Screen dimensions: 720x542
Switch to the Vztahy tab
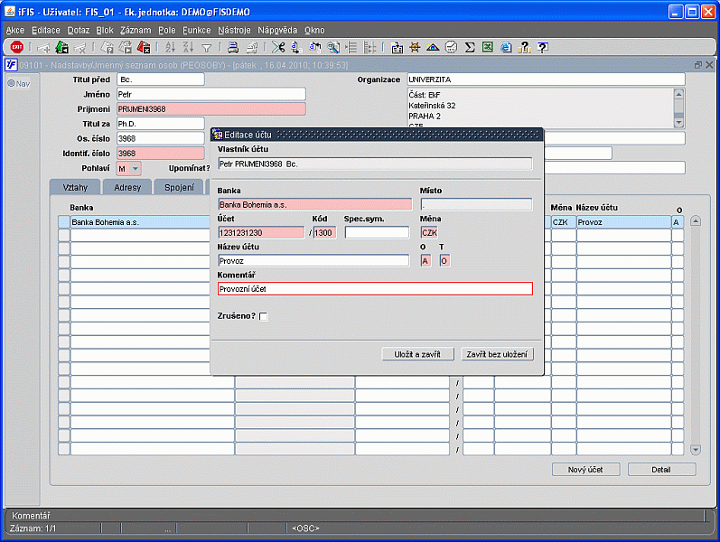click(x=75, y=187)
